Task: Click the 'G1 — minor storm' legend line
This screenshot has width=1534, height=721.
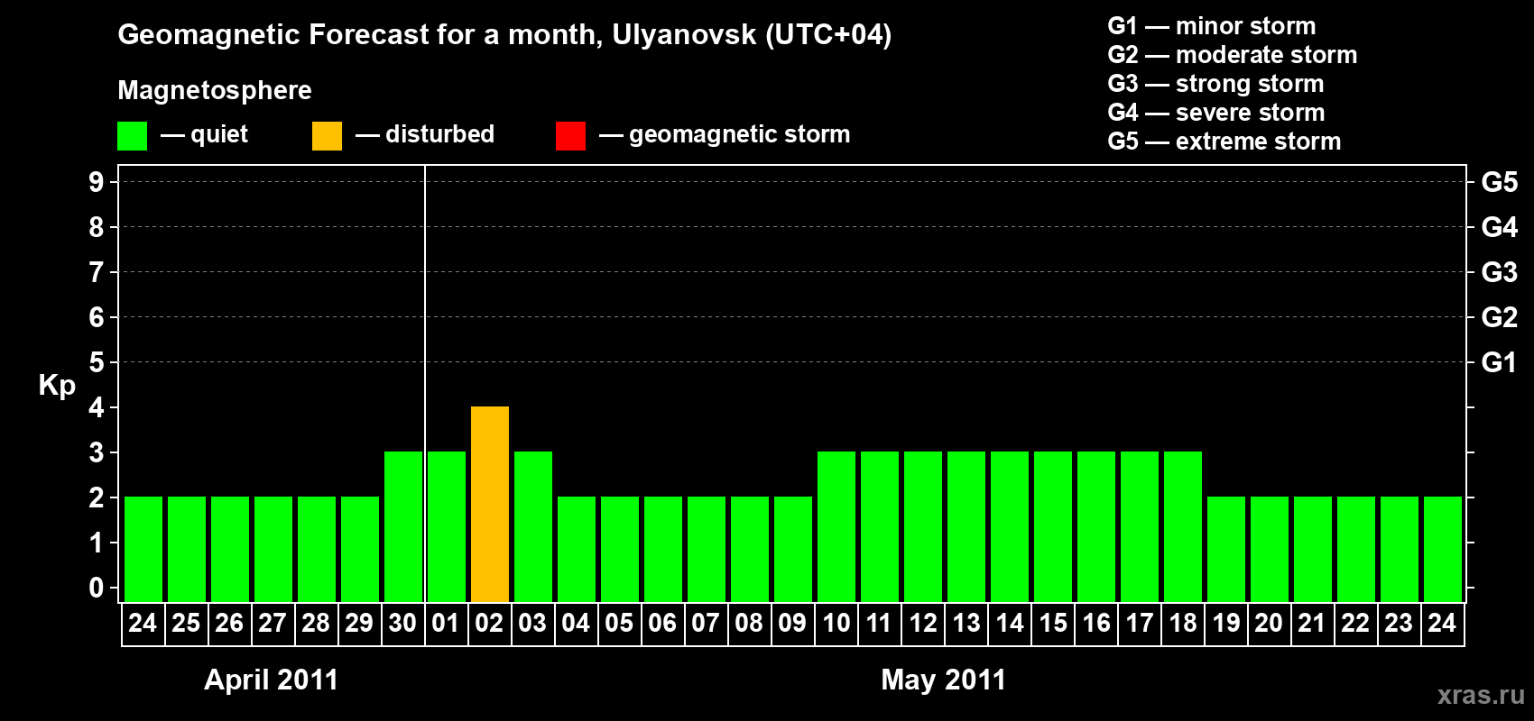Action: coord(1211,26)
